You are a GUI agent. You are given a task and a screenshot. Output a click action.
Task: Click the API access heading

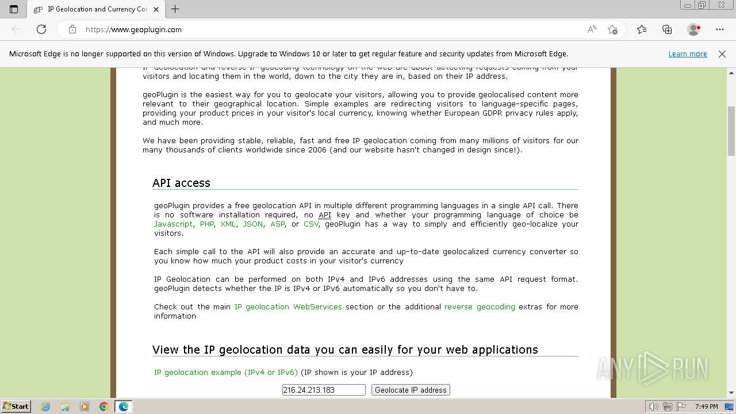(x=181, y=183)
